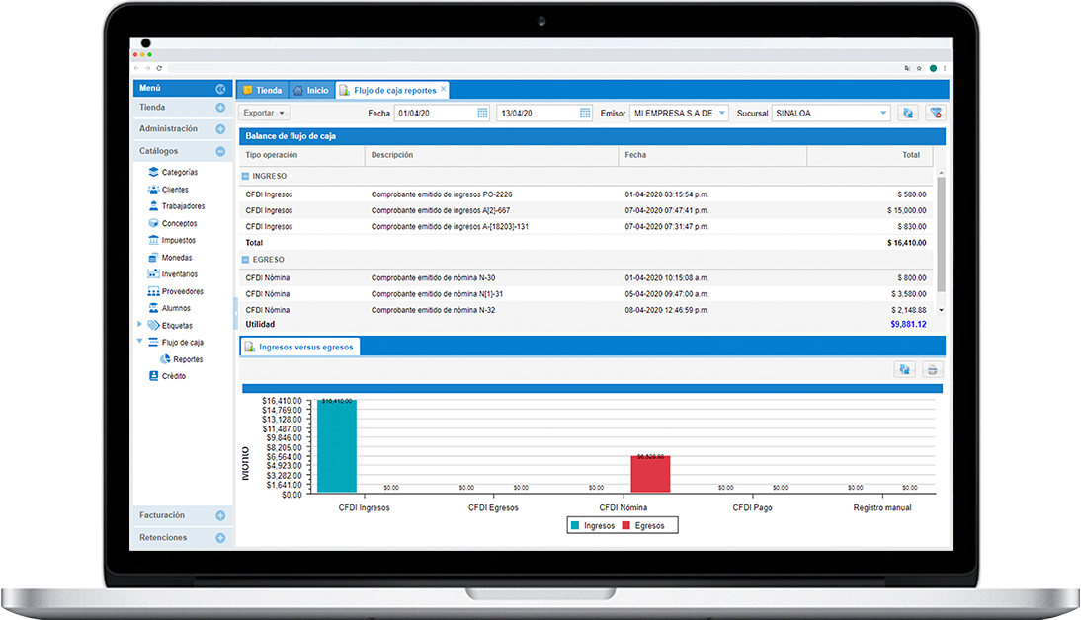Open the Clientes catalog
1081x620 pixels.
(174, 190)
